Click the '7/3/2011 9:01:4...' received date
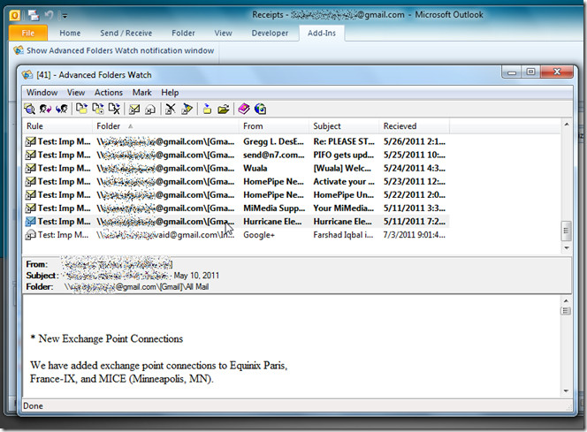 pyautogui.click(x=415, y=235)
